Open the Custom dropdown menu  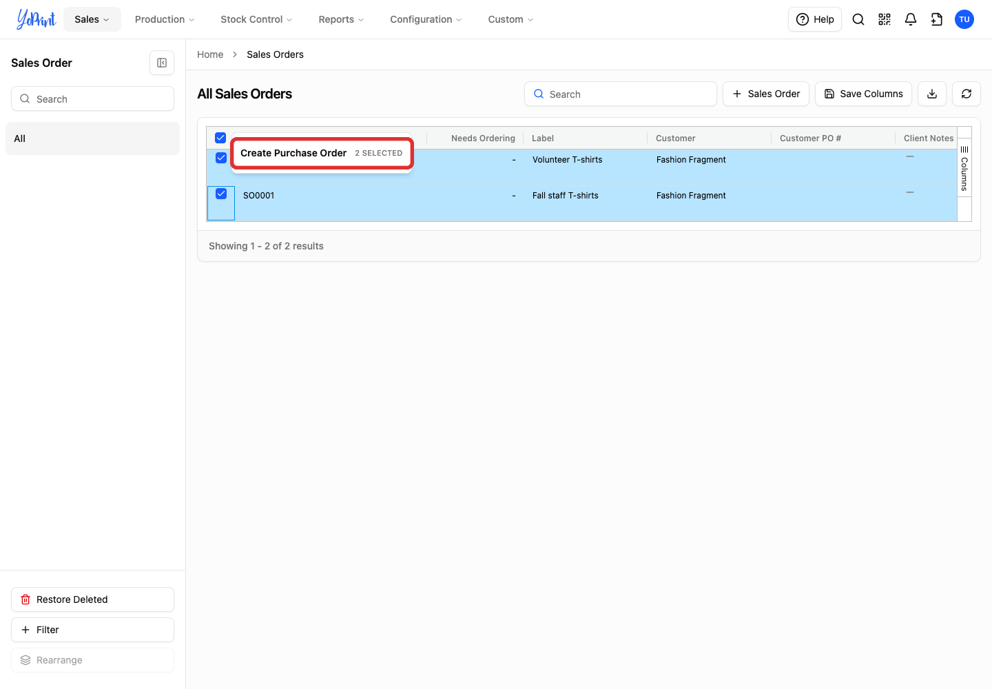click(x=510, y=19)
